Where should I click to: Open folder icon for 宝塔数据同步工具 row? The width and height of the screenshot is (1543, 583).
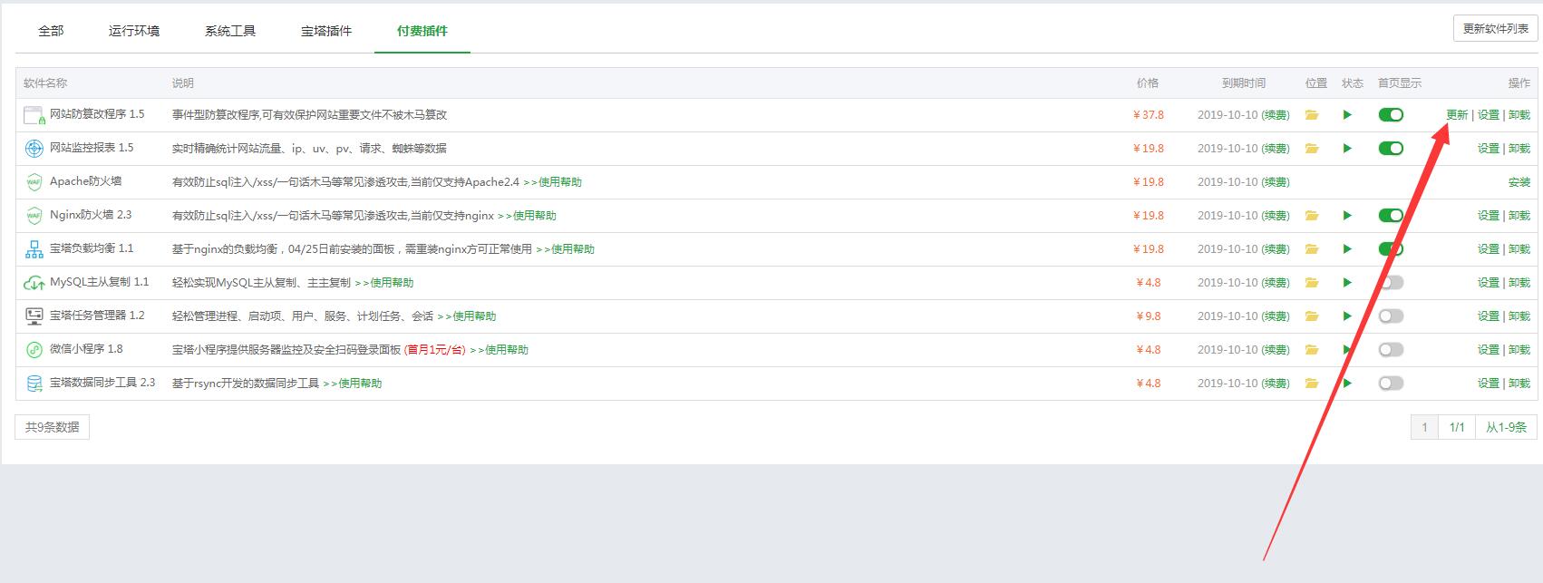point(1312,384)
